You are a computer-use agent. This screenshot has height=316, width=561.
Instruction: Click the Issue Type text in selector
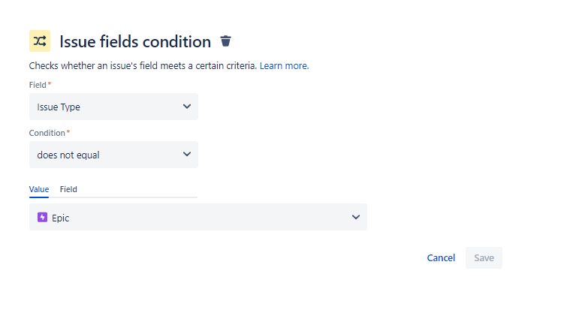tap(59, 107)
